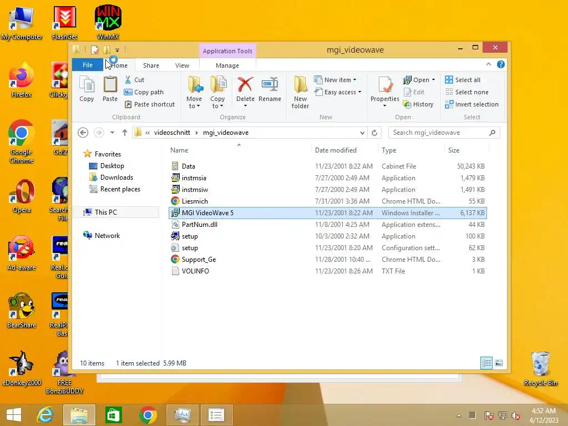Click Invert selection
568x426 pixels.
472,104
